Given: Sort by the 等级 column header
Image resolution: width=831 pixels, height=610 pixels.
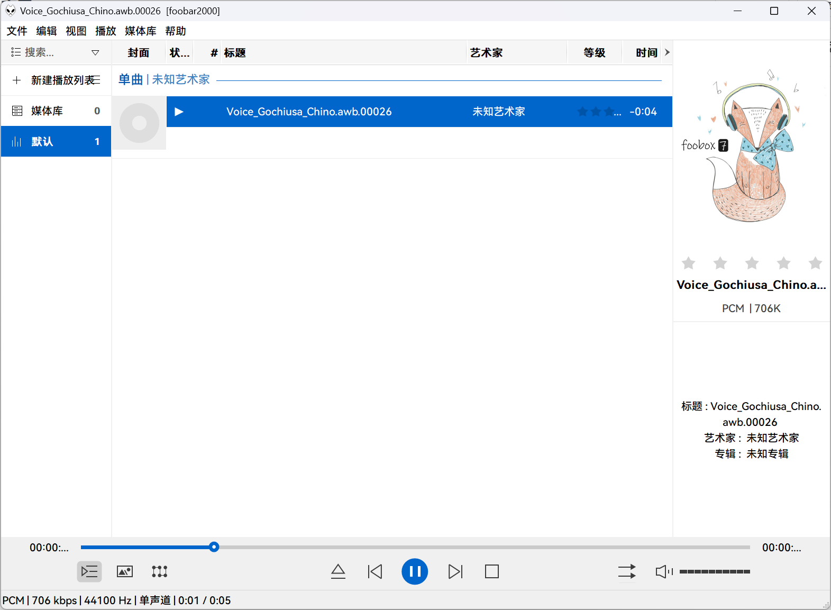Looking at the screenshot, I should click(595, 52).
